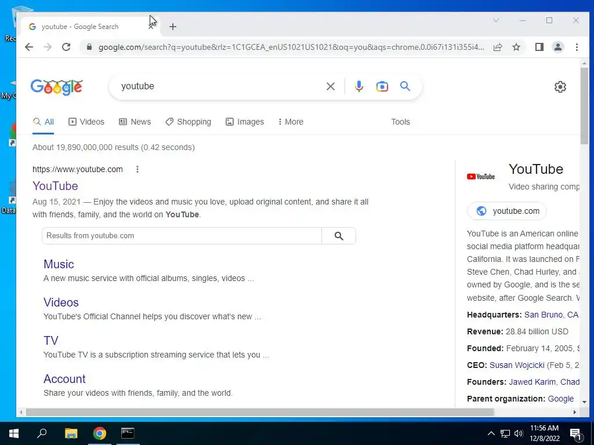Click the vertical scrollbar thumb
This screenshot has width=594, height=445.
click(584, 106)
